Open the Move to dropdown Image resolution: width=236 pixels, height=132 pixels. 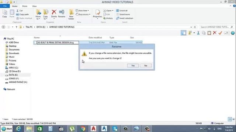[x=38, y=15]
